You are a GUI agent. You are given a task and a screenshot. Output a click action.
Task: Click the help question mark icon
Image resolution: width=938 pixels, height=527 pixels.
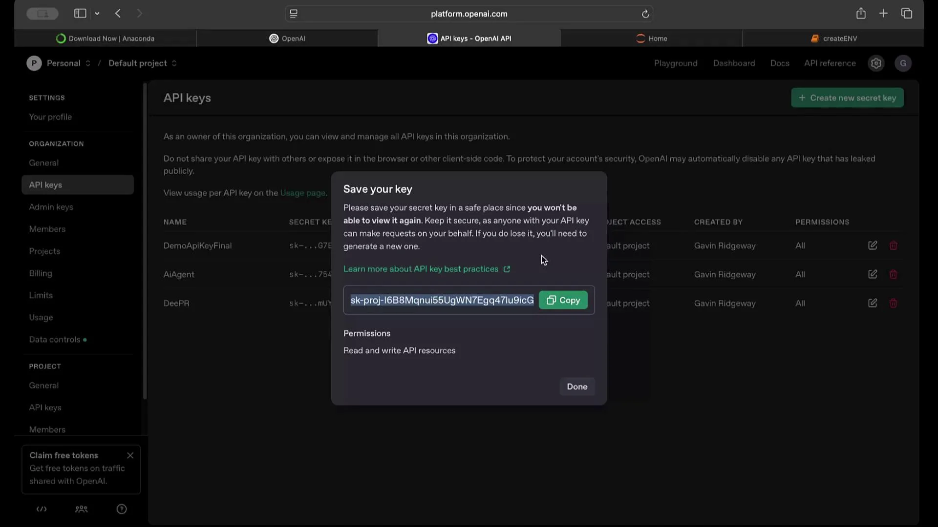coord(122,509)
